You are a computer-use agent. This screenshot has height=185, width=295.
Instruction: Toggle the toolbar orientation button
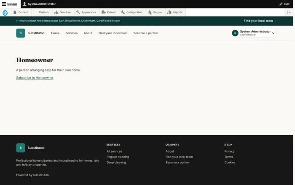coord(289,12)
